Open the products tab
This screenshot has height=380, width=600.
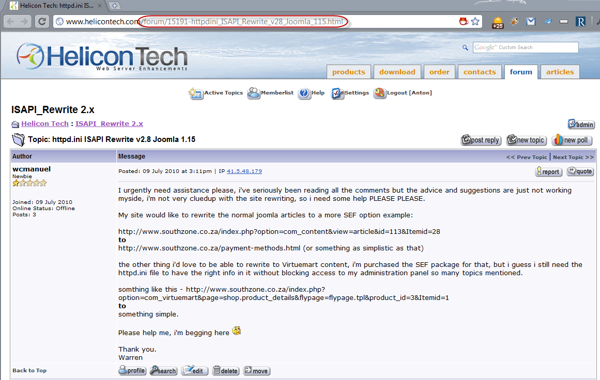[x=349, y=72]
